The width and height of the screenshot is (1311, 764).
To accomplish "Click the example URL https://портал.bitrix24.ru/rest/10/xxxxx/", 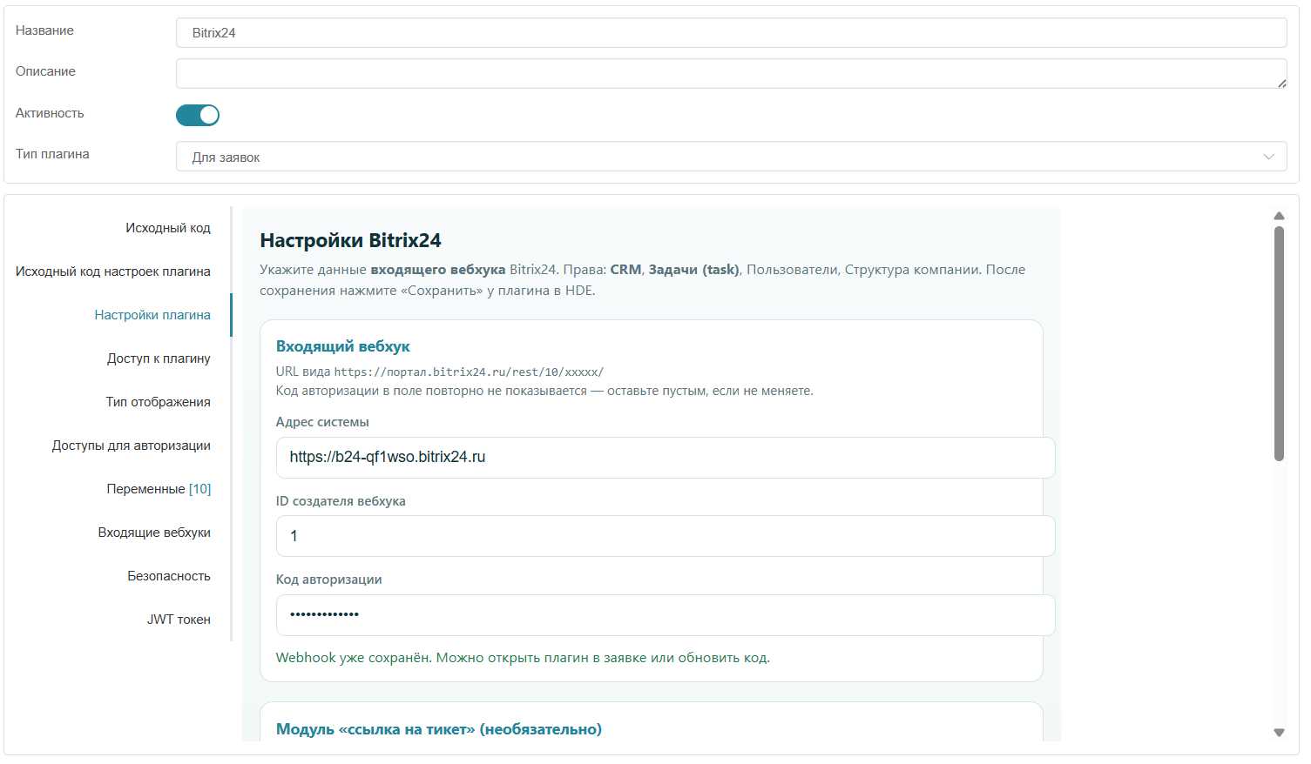I will tap(469, 372).
